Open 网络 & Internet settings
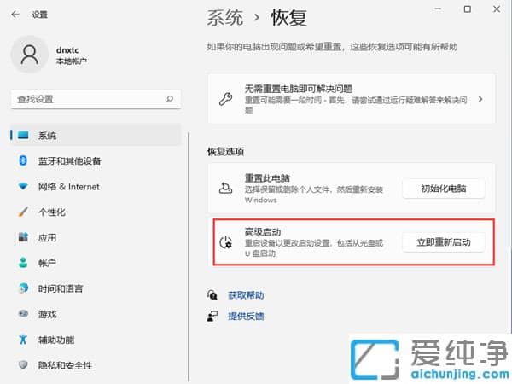This screenshot has height=384, width=512. tap(96, 186)
